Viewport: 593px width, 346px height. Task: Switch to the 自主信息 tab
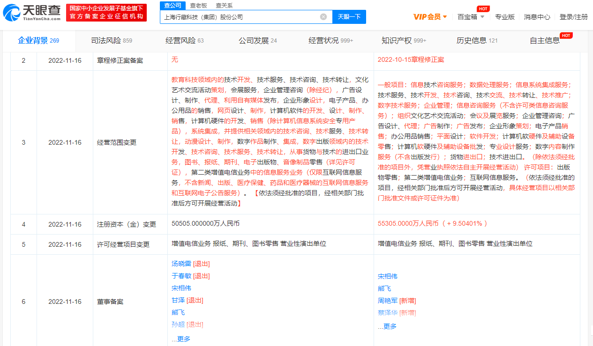pos(545,41)
